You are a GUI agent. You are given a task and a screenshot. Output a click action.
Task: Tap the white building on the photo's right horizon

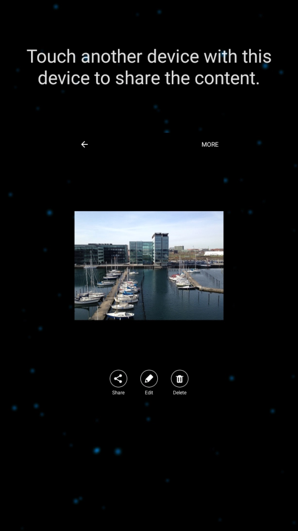tap(214, 253)
